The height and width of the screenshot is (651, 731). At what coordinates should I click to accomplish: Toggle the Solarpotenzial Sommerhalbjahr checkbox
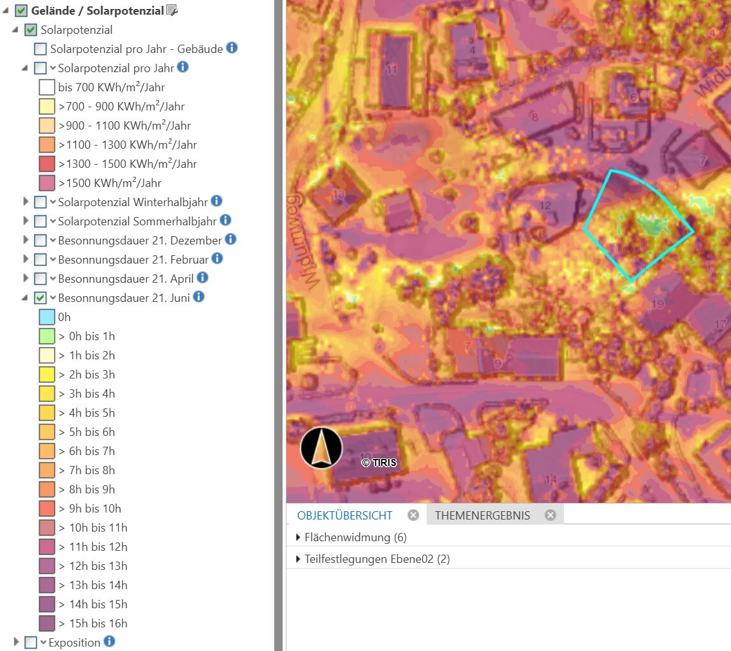coord(41,221)
